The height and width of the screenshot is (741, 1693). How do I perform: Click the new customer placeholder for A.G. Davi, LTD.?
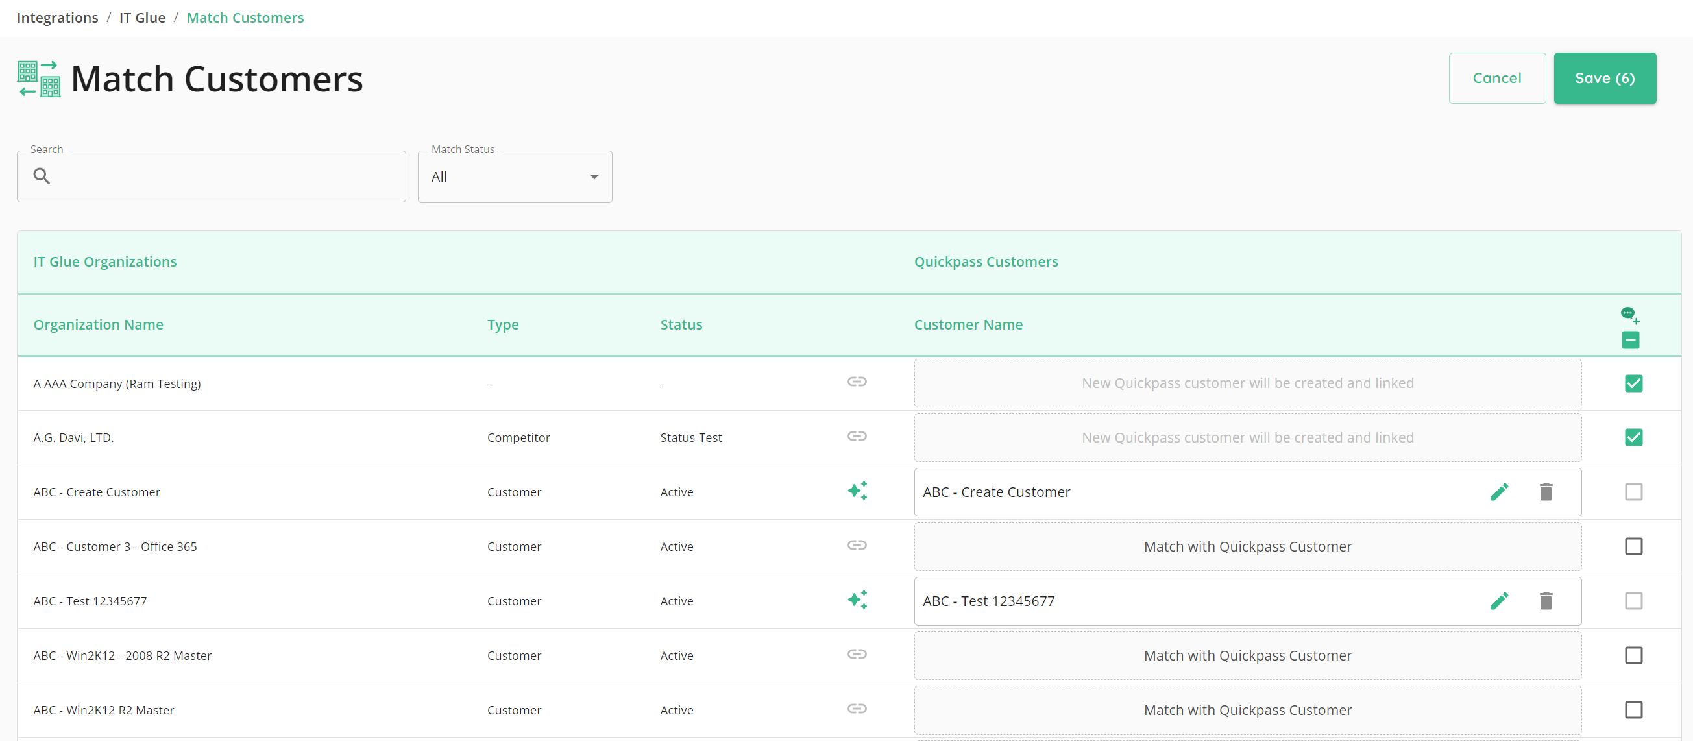pyautogui.click(x=1247, y=437)
